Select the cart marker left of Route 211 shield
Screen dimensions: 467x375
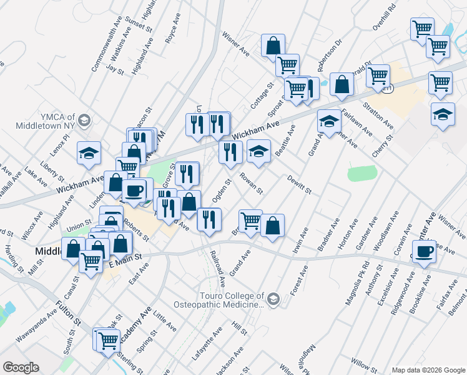(378, 77)
